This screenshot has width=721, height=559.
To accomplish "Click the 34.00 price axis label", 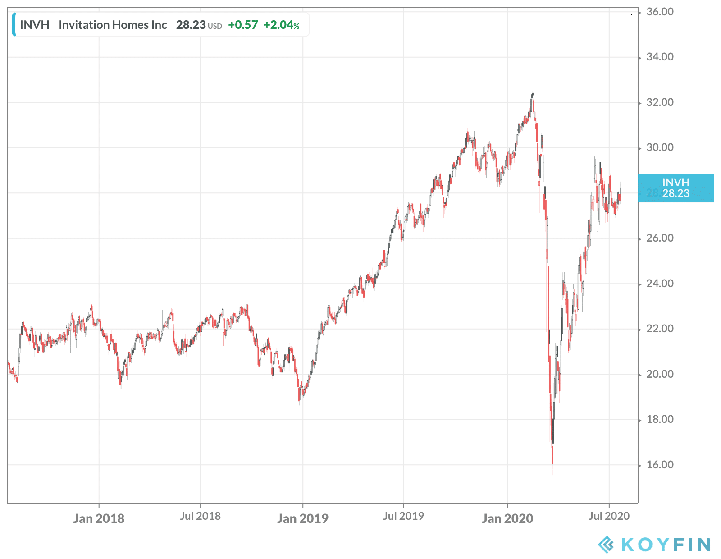I will [660, 57].
